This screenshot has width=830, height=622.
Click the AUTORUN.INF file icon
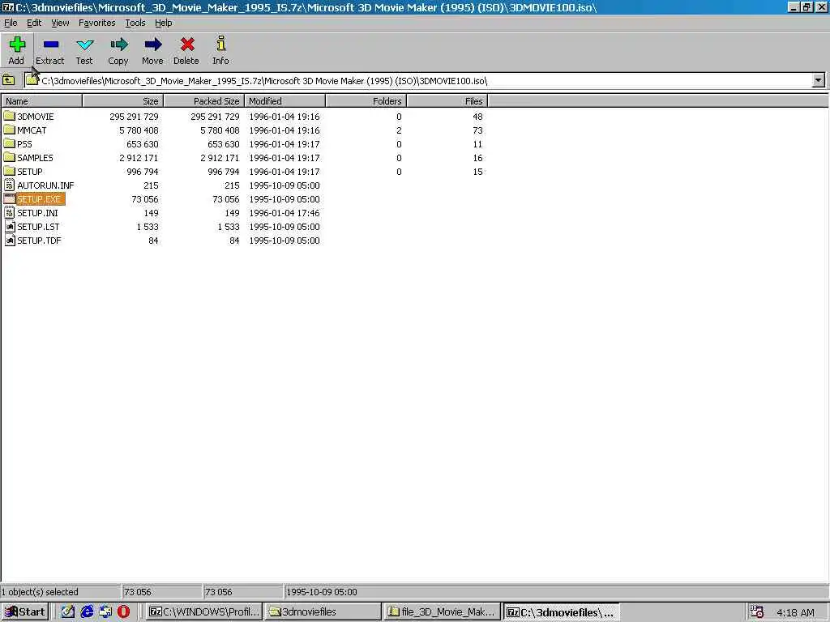click(9, 185)
